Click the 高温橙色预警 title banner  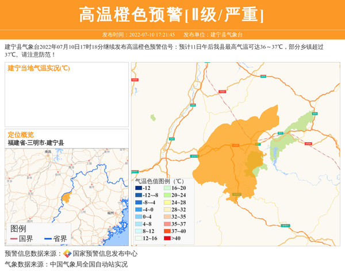tap(172, 14)
